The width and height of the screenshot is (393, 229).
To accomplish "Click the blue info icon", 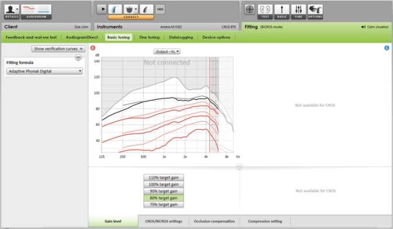I will pos(387,48).
